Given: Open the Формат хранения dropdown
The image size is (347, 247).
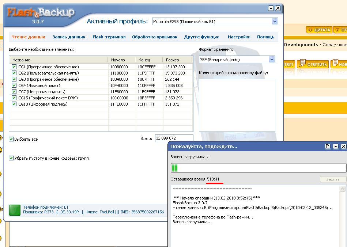Looking at the screenshot, I should 272,60.
